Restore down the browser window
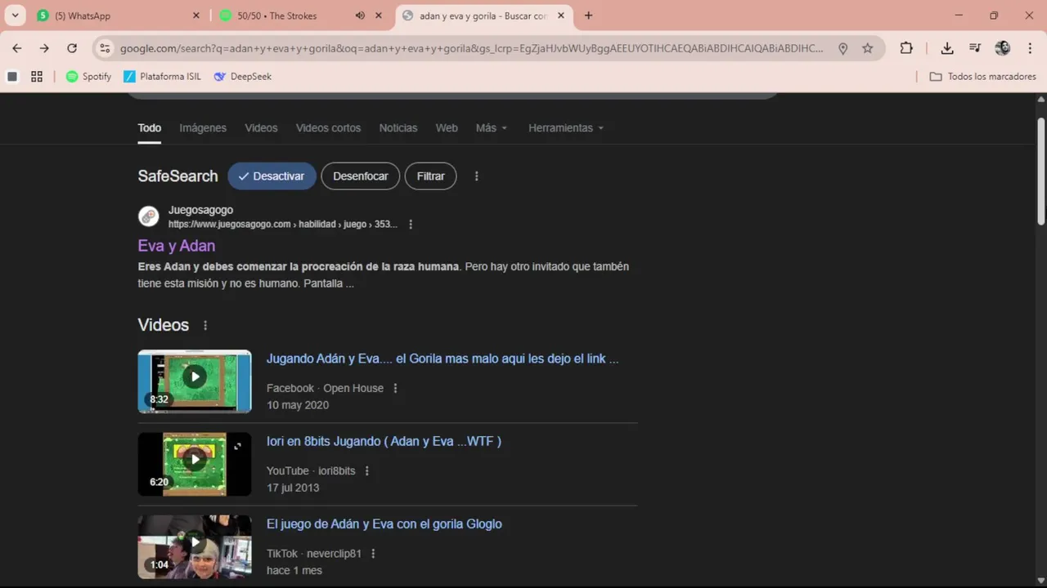The height and width of the screenshot is (588, 1047). point(994,16)
